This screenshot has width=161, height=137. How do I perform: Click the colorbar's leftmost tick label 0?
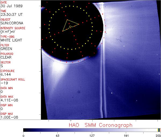click(x=24, y=136)
